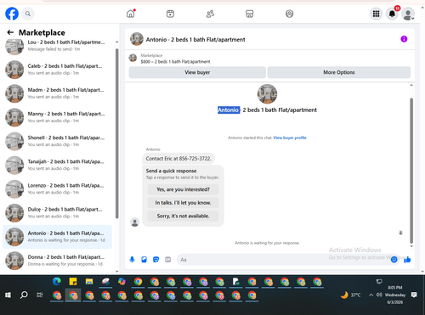Open Tanaijah conversation in the list
Viewport: 425px width, 315px height.
coord(58,165)
